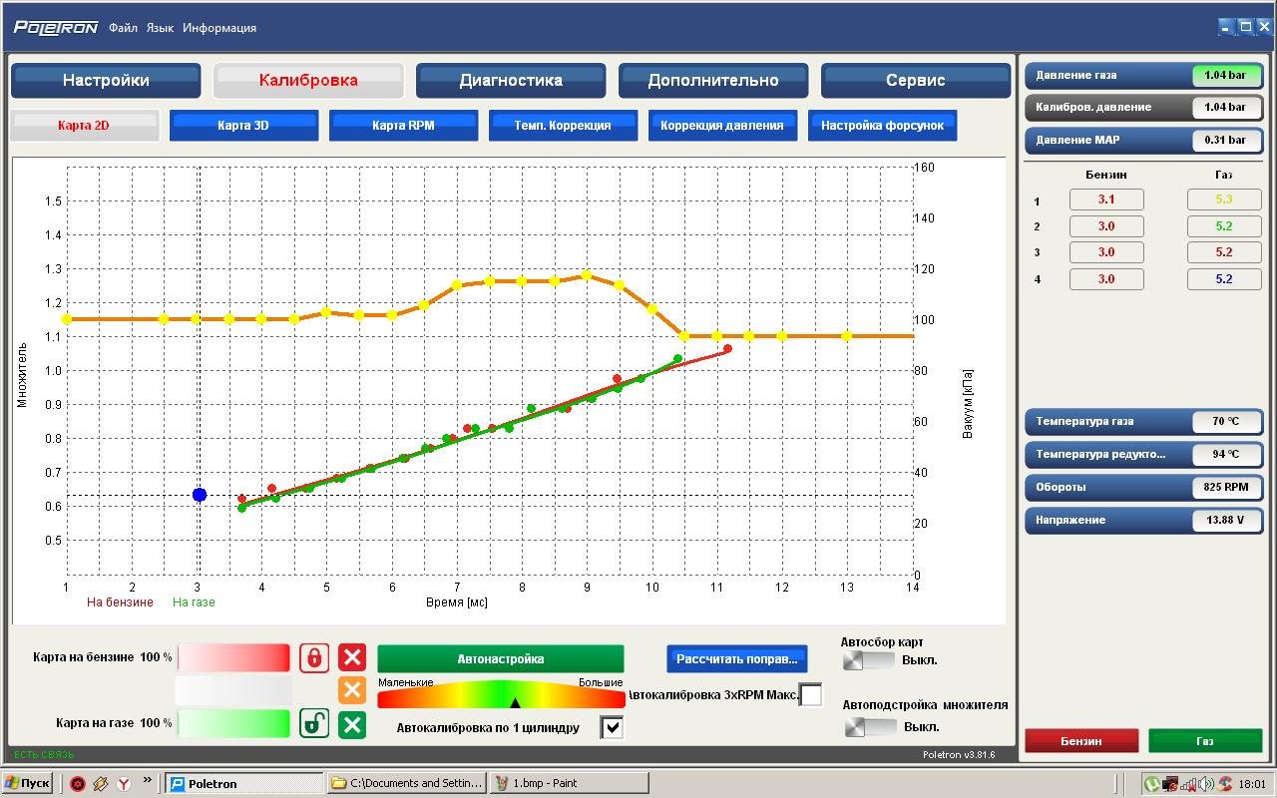This screenshot has height=798, width=1277.
Task: Click the Обороты value 825 RPM
Action: pos(1225,488)
